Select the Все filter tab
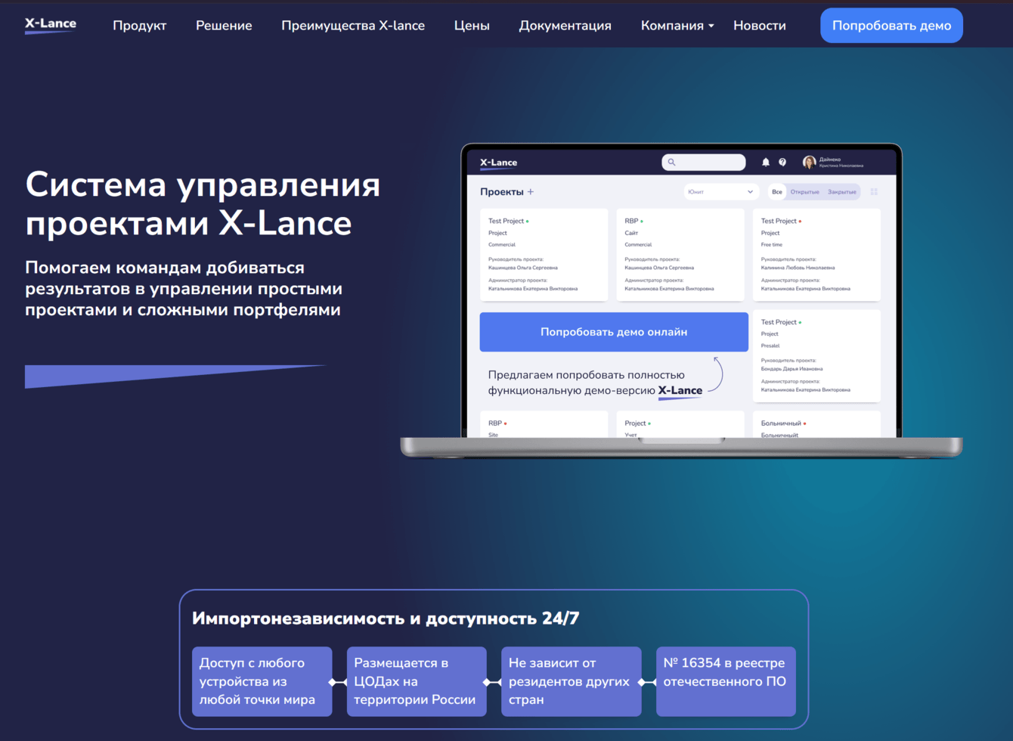This screenshot has height=741, width=1013. 777,192
